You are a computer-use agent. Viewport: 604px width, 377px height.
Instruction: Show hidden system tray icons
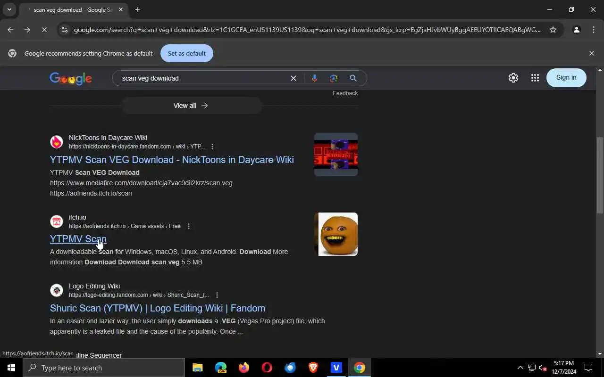click(x=520, y=368)
